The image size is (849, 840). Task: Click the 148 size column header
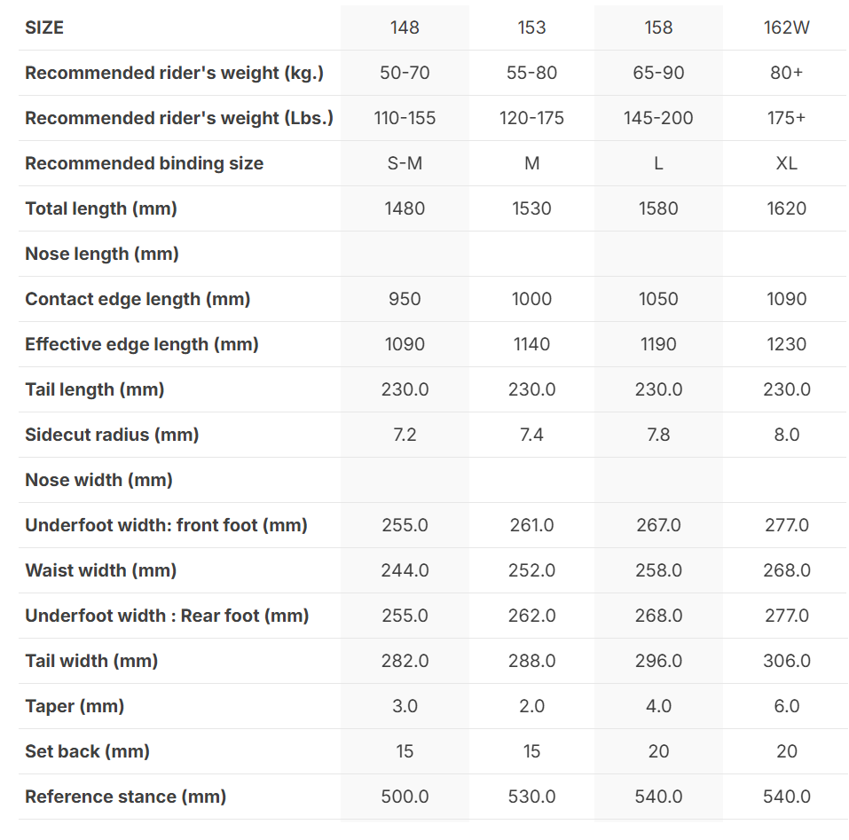(x=405, y=27)
